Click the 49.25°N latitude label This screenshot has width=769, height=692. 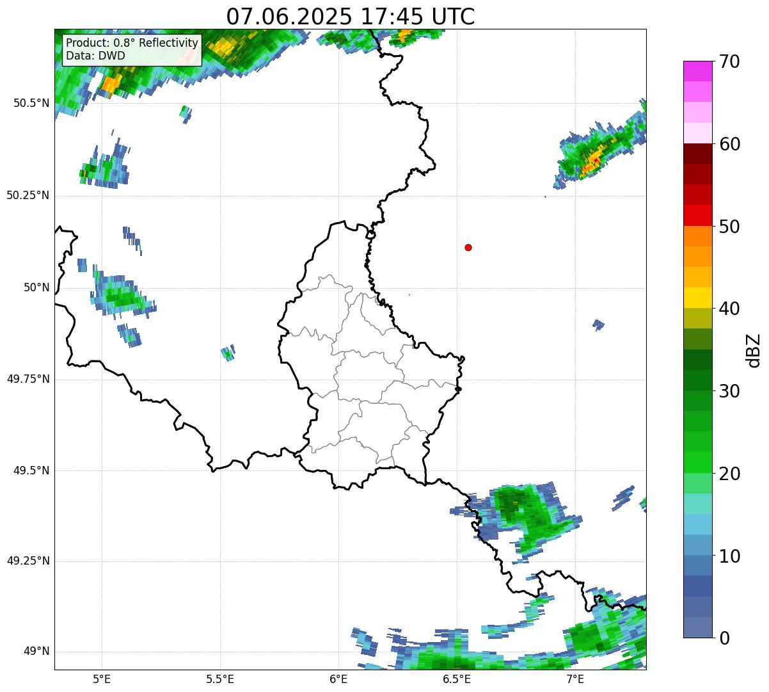[28, 561]
